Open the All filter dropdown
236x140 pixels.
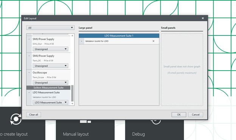coord(50,28)
